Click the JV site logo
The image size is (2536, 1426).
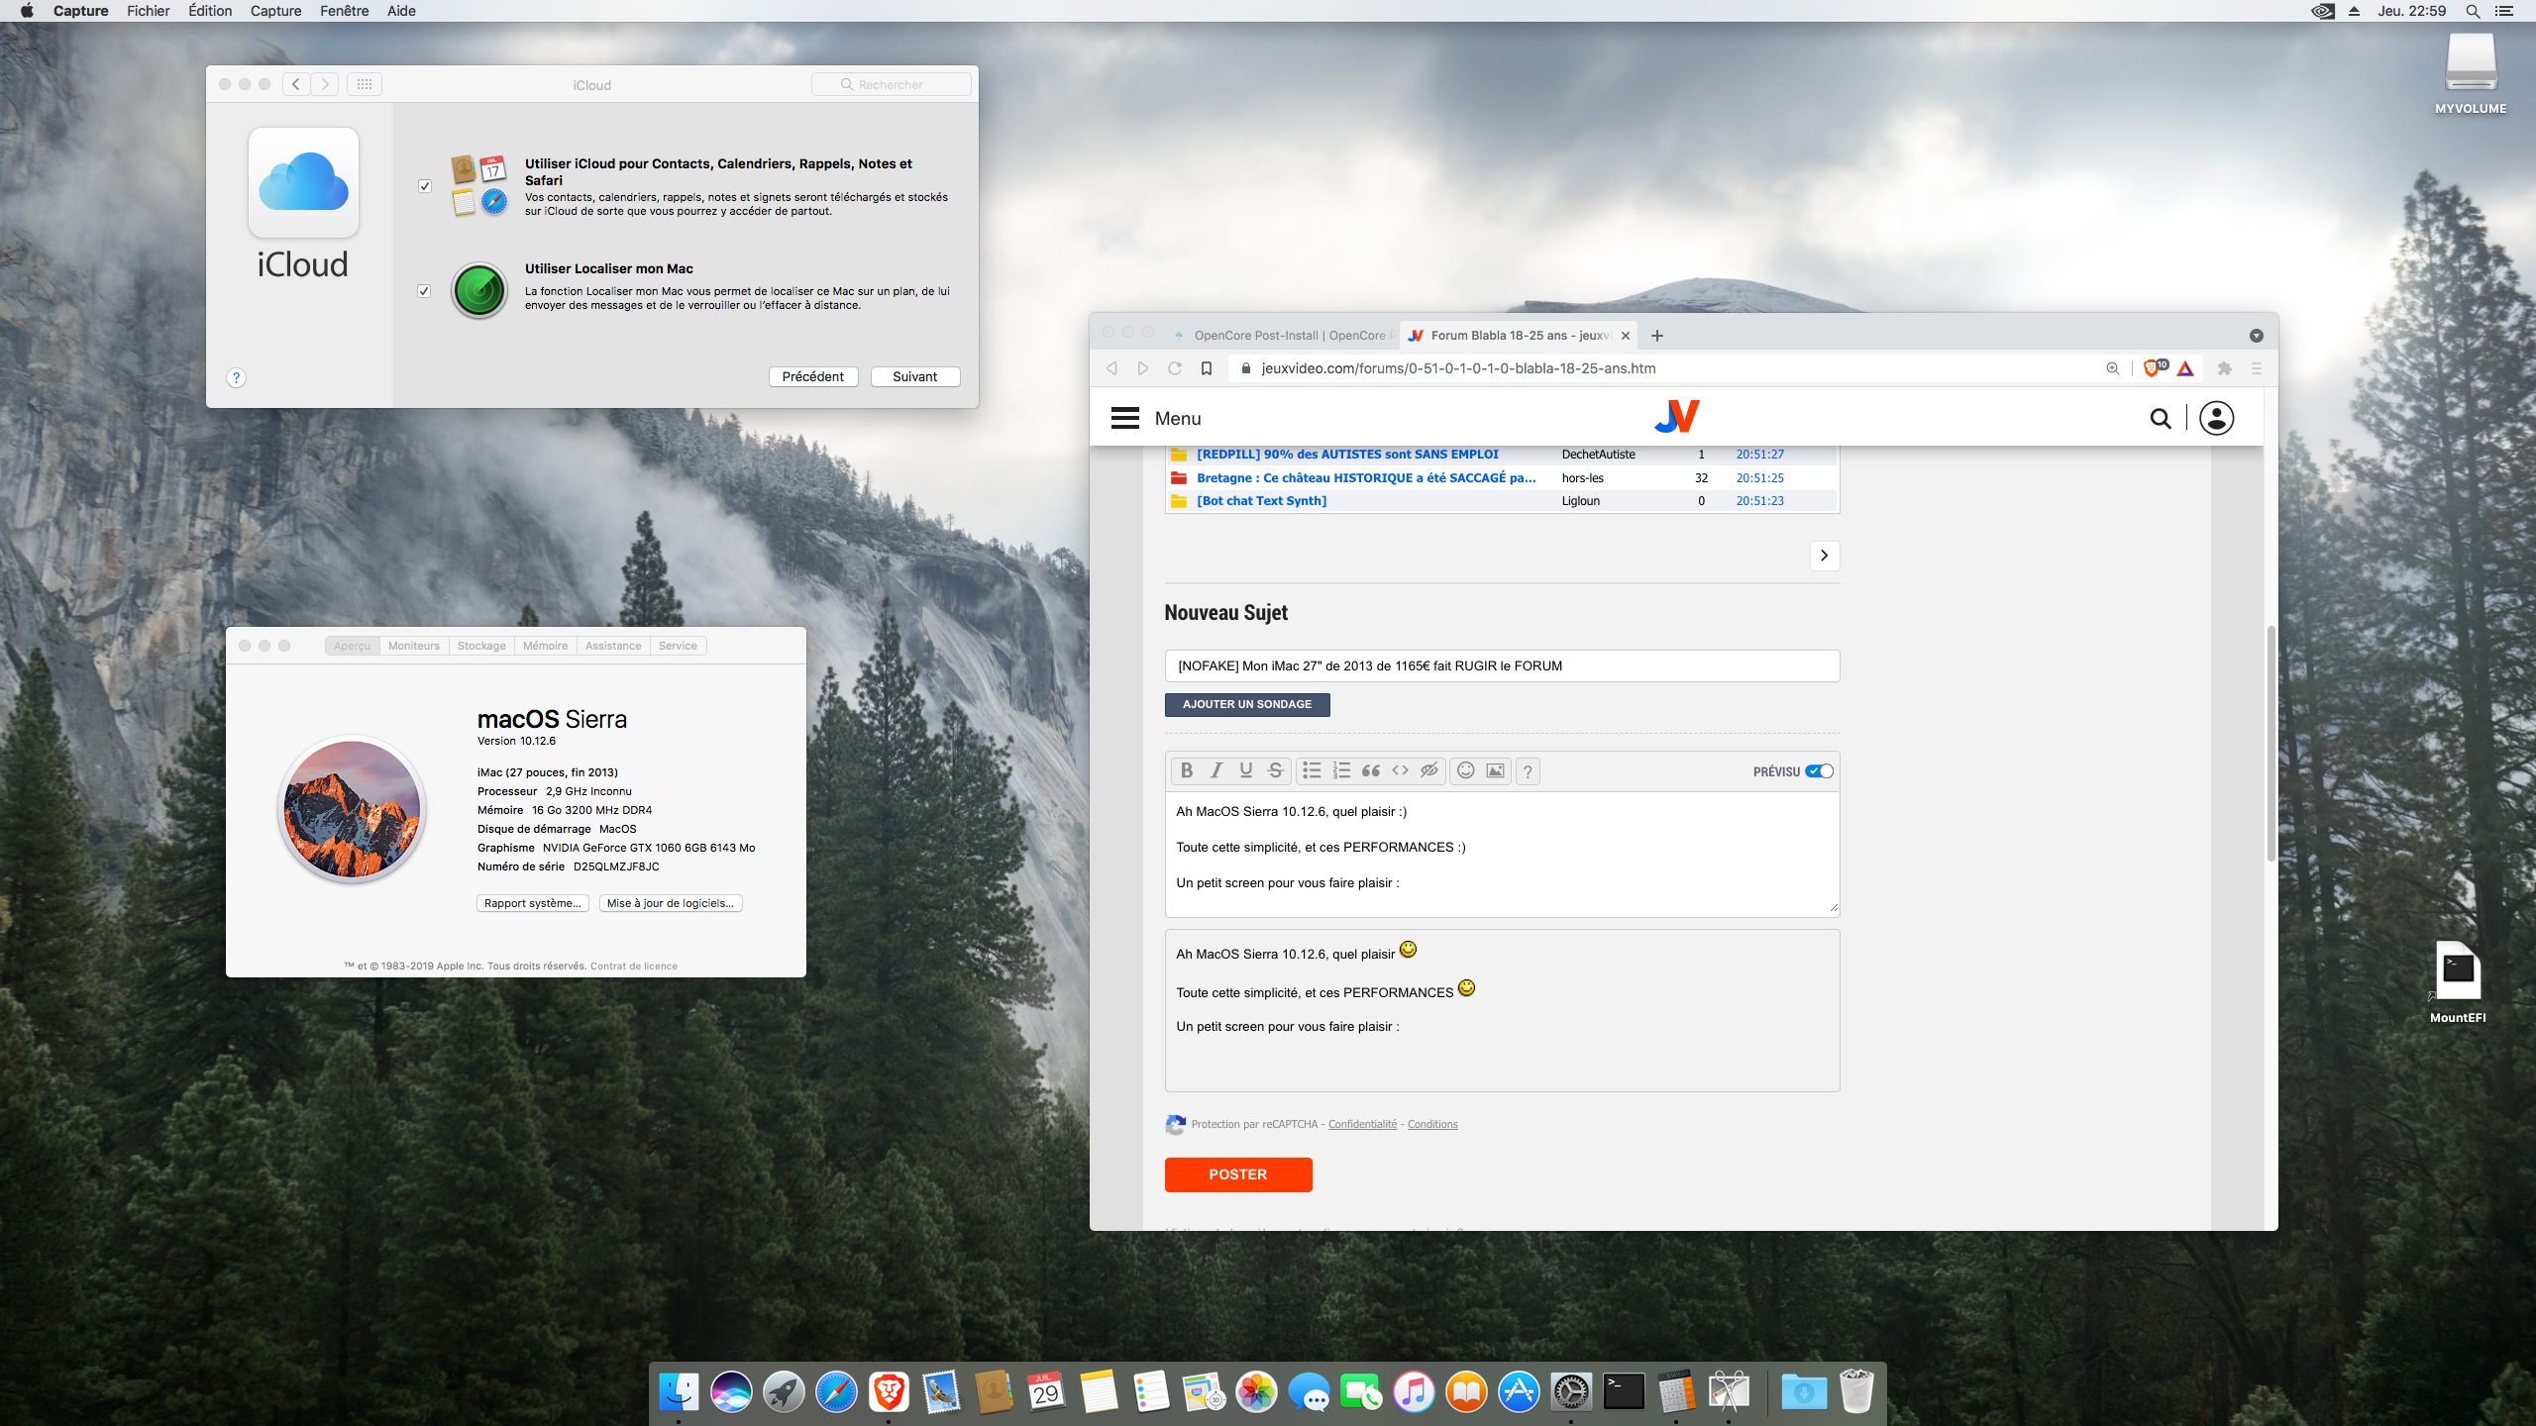[1676, 417]
